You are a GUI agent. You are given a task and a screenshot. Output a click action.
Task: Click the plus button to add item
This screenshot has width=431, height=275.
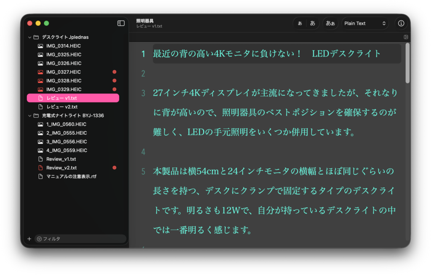click(x=29, y=239)
